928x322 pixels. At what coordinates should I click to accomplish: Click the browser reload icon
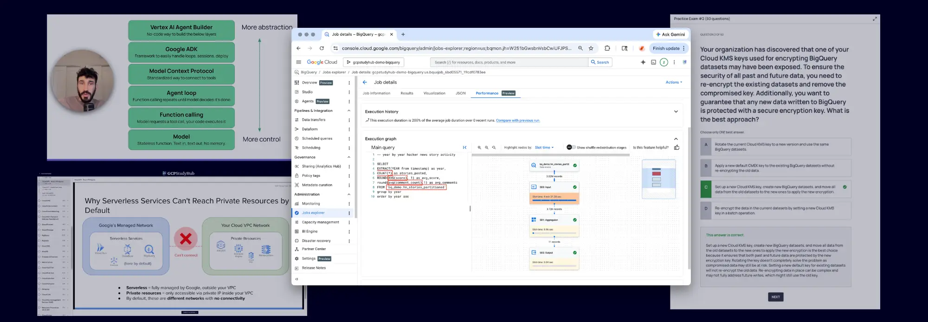[322, 48]
